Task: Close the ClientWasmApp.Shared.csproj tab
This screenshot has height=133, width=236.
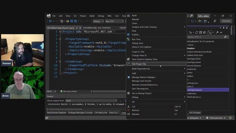Action: pyautogui.click(x=80, y=28)
